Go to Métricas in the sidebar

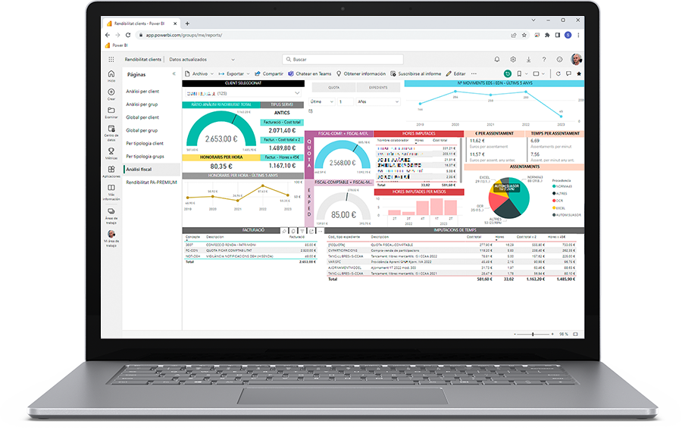(x=111, y=150)
